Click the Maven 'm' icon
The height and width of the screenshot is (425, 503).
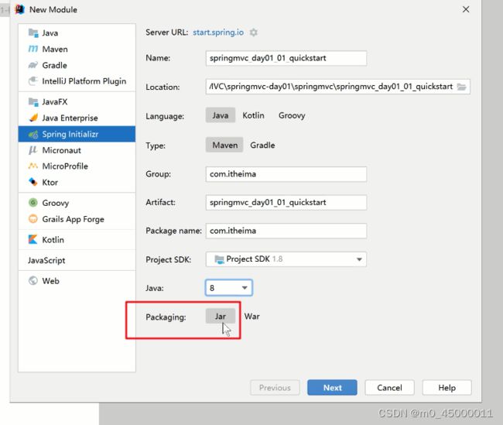33,49
